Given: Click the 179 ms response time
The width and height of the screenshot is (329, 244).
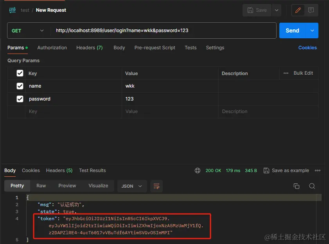Looking at the screenshot, I should [233, 170].
